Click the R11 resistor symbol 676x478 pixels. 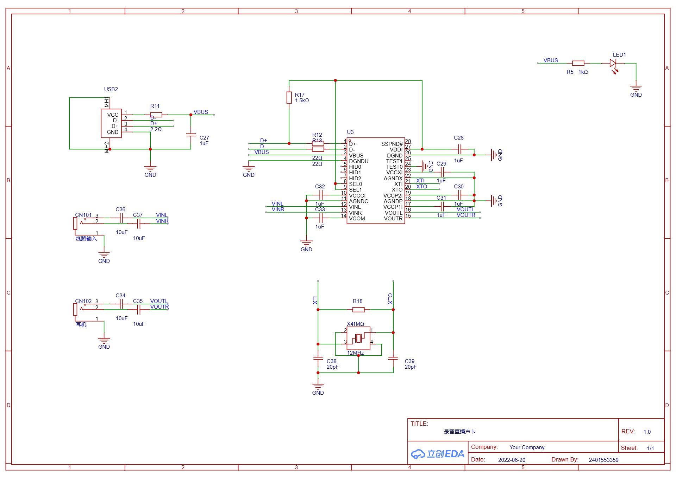[x=156, y=115]
